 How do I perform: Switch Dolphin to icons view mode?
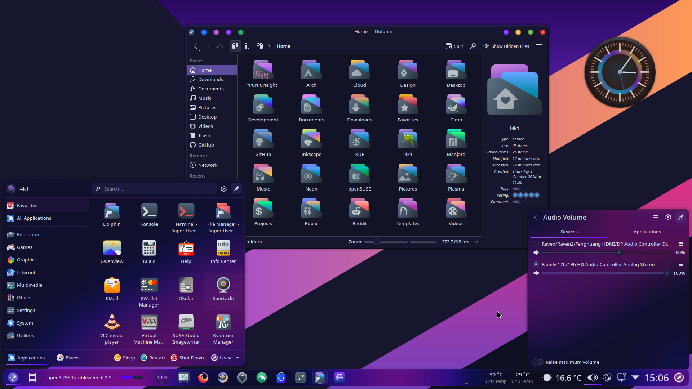pos(235,46)
